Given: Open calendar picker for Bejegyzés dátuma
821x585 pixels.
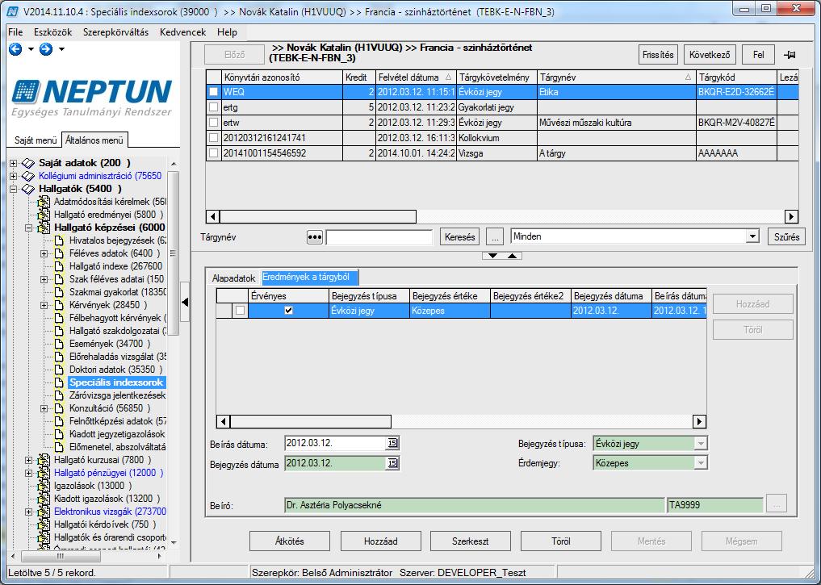Looking at the screenshot, I should pos(392,463).
